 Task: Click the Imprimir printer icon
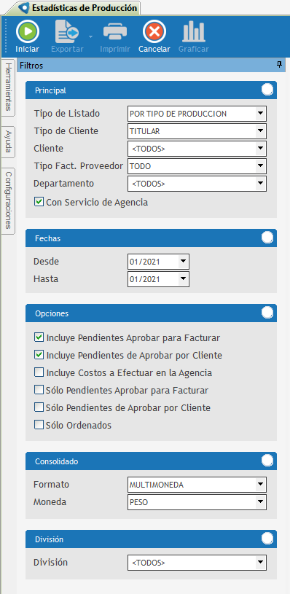coord(115,31)
